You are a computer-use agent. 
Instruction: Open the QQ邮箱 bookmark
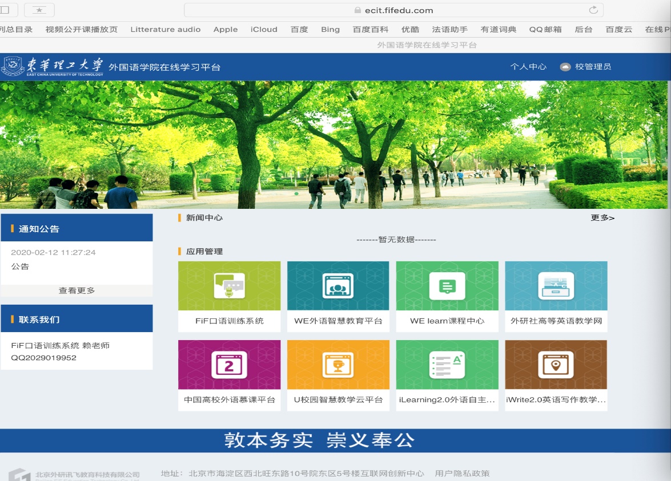(x=545, y=30)
